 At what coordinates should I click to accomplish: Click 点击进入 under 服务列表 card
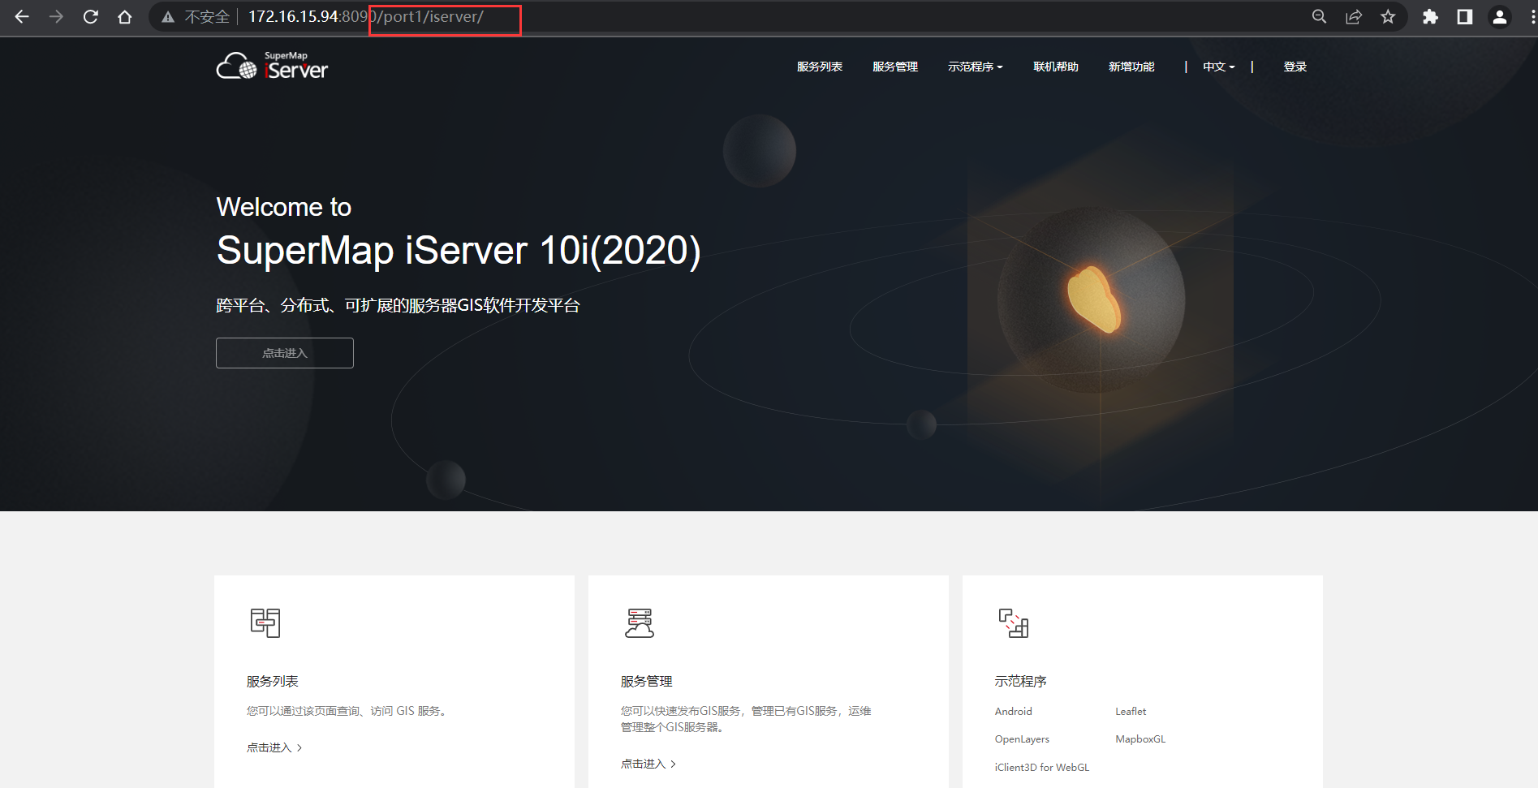tap(274, 747)
